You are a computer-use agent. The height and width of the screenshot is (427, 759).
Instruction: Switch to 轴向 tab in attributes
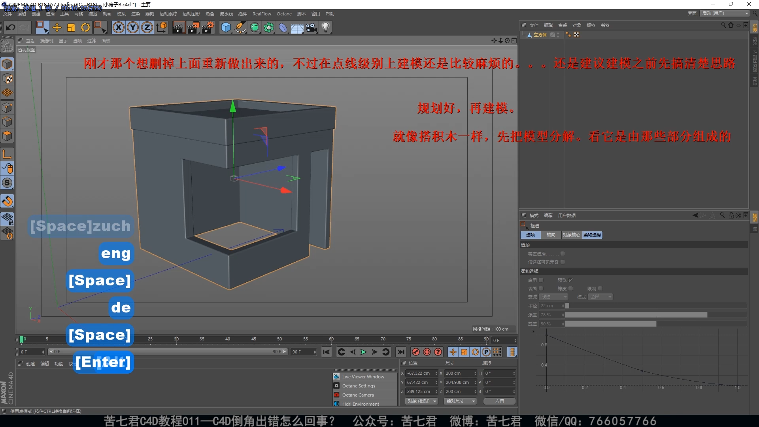click(x=551, y=235)
